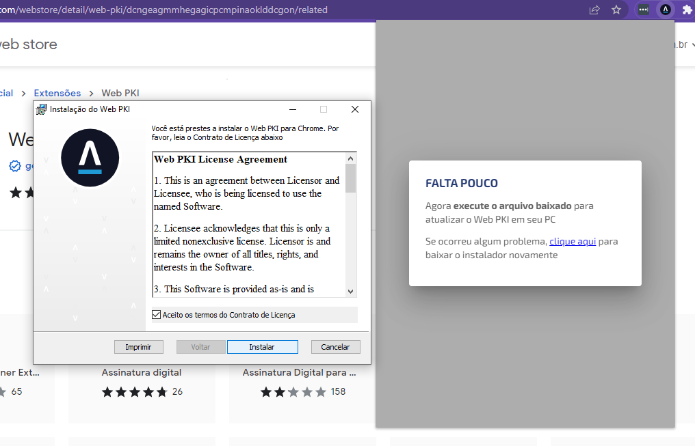Click the license scrollbar down arrow

351,291
